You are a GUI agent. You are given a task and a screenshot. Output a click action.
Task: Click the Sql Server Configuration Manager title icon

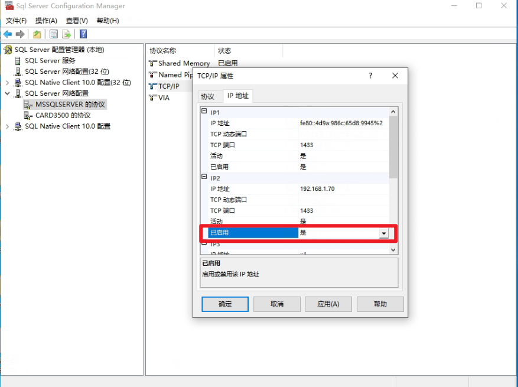point(9,6)
